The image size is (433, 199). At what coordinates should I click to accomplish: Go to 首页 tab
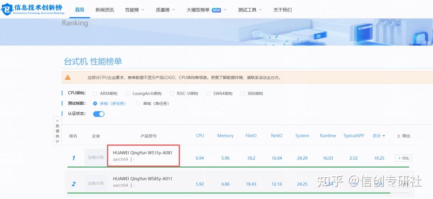click(79, 10)
